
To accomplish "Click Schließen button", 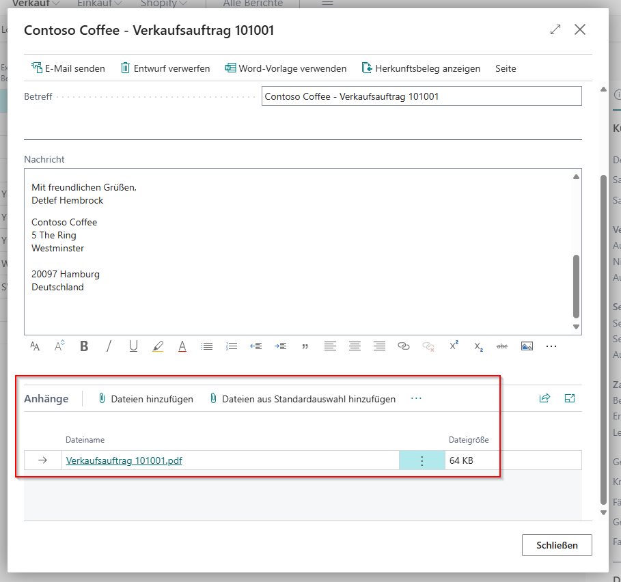I will 557,545.
